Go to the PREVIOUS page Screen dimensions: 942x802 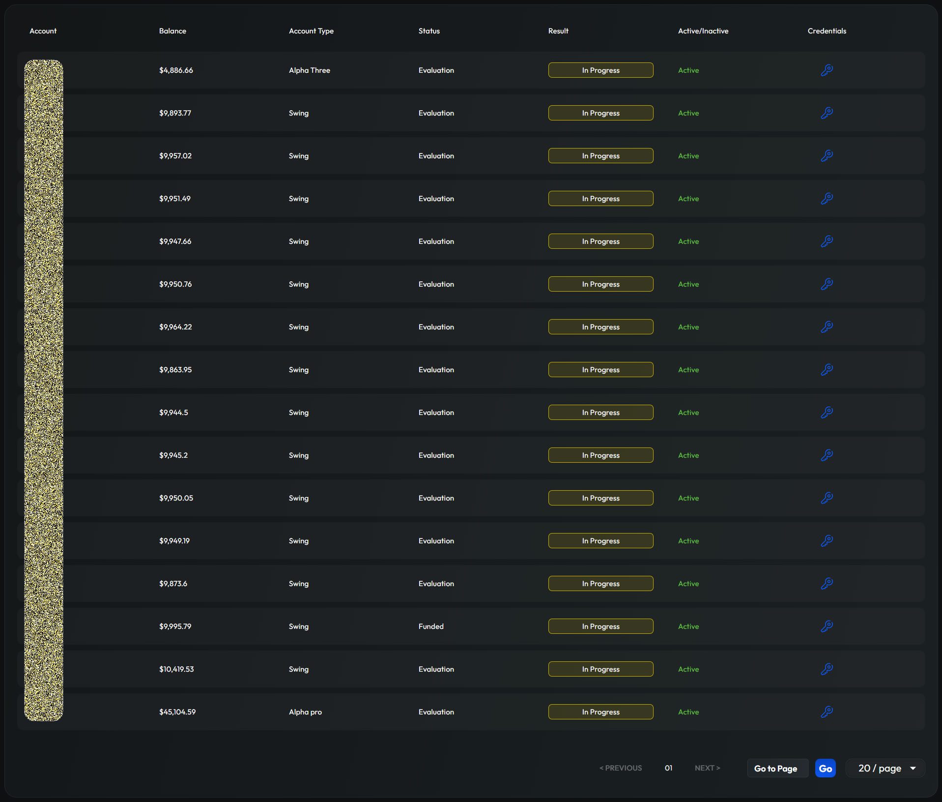pyautogui.click(x=621, y=768)
